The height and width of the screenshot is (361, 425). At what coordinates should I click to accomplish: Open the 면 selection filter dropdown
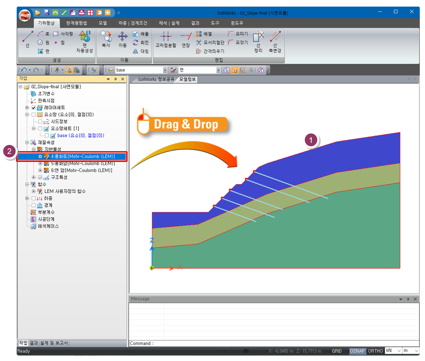pyautogui.click(x=218, y=70)
